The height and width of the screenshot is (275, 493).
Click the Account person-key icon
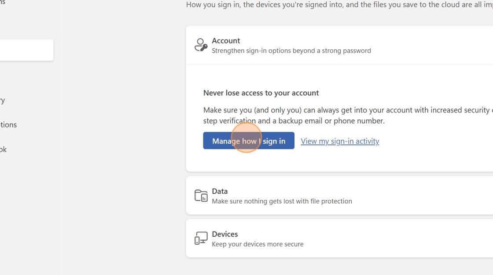coord(201,45)
